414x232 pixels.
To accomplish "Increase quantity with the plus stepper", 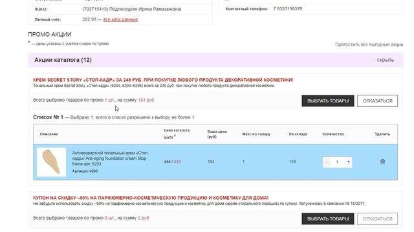I will pyautogui.click(x=349, y=162).
